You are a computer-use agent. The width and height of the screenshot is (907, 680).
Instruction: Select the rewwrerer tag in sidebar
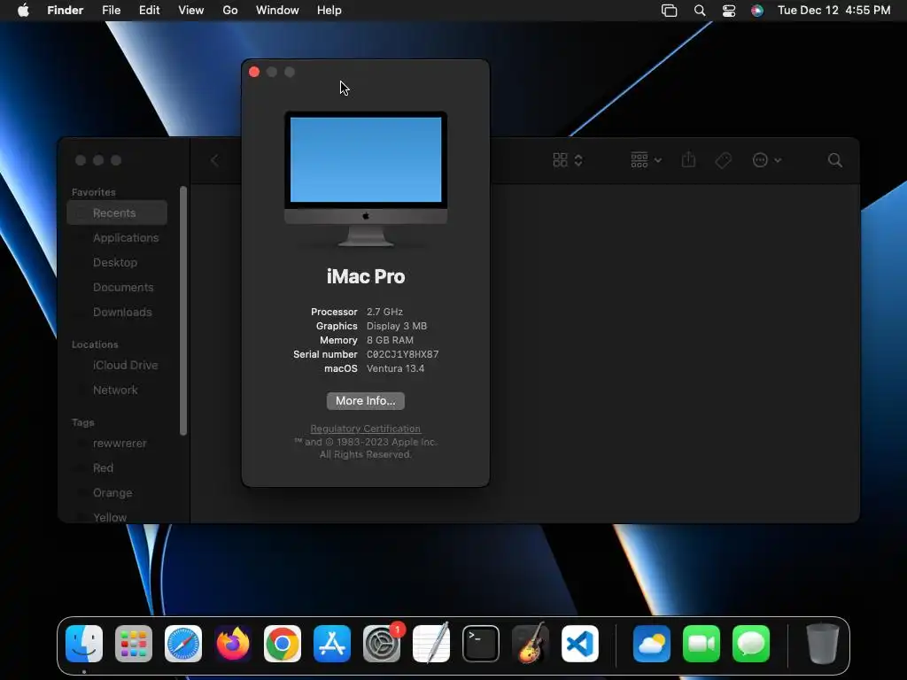pyautogui.click(x=117, y=444)
